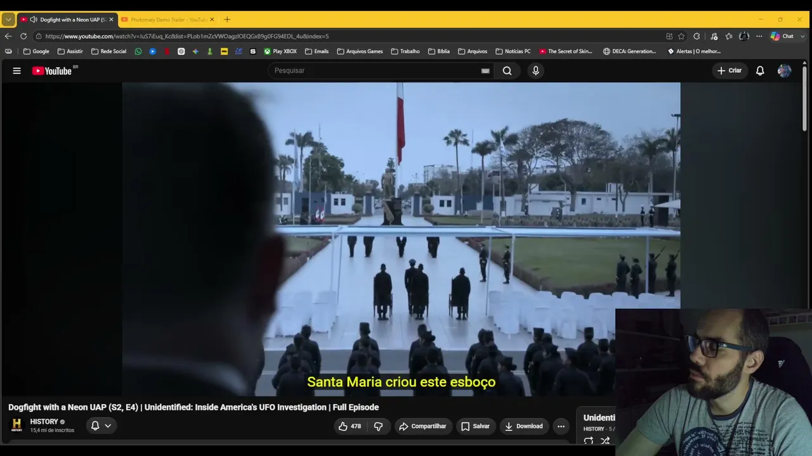812x456 pixels.
Task: Open WhatsApp bookmark icon
Action: click(x=138, y=51)
